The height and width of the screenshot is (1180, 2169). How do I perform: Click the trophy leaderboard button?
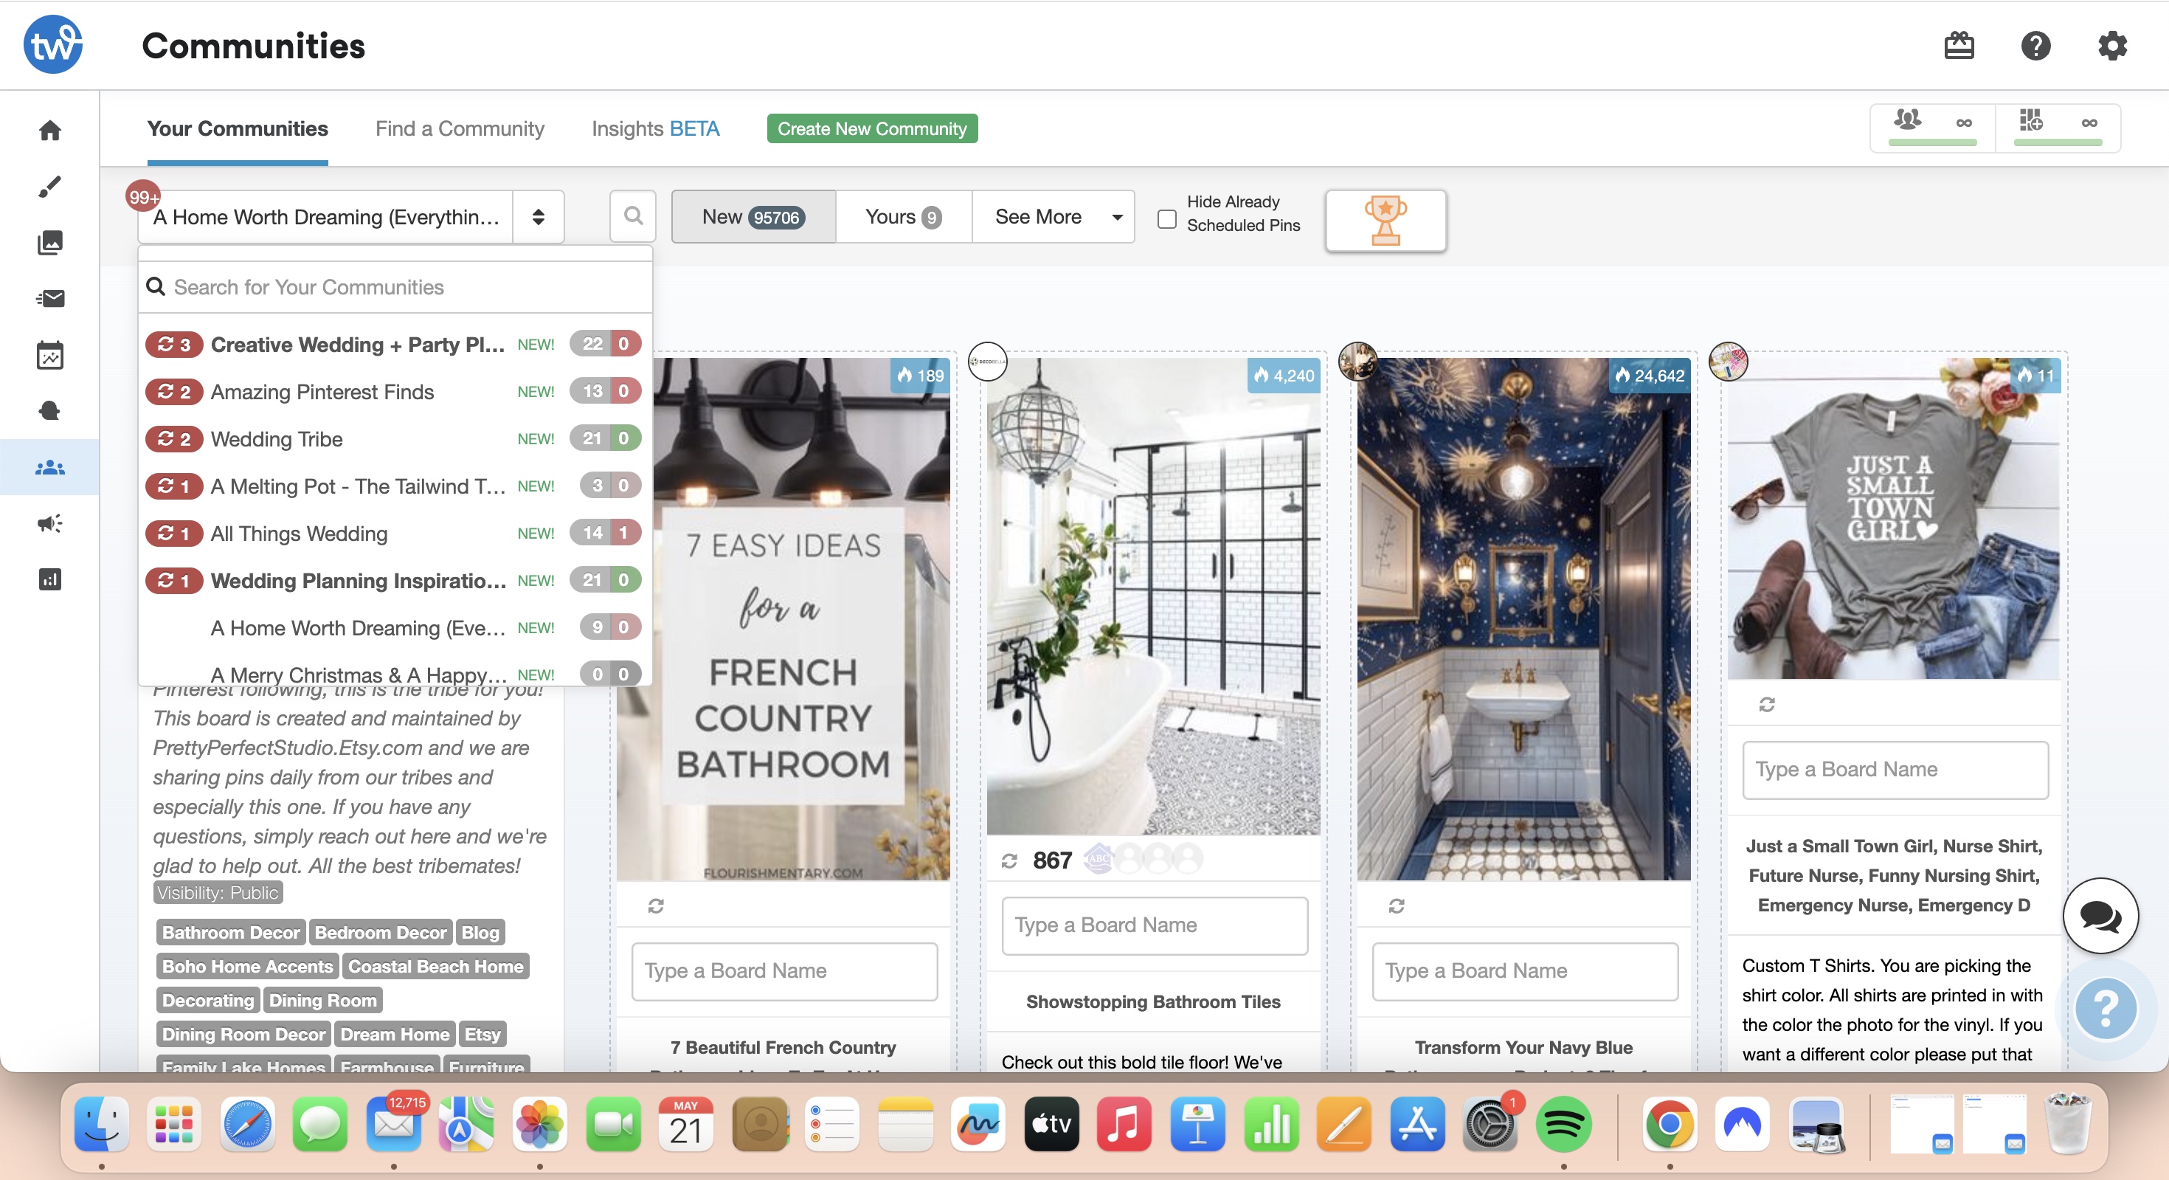pyautogui.click(x=1385, y=220)
